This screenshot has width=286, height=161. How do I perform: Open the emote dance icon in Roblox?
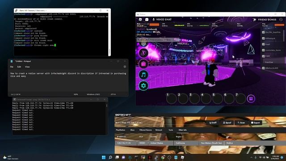tap(143, 53)
